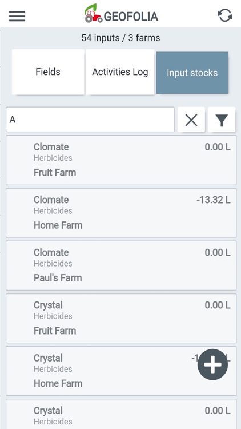Tap the round plus add button
This screenshot has height=429, width=241.
click(x=212, y=364)
